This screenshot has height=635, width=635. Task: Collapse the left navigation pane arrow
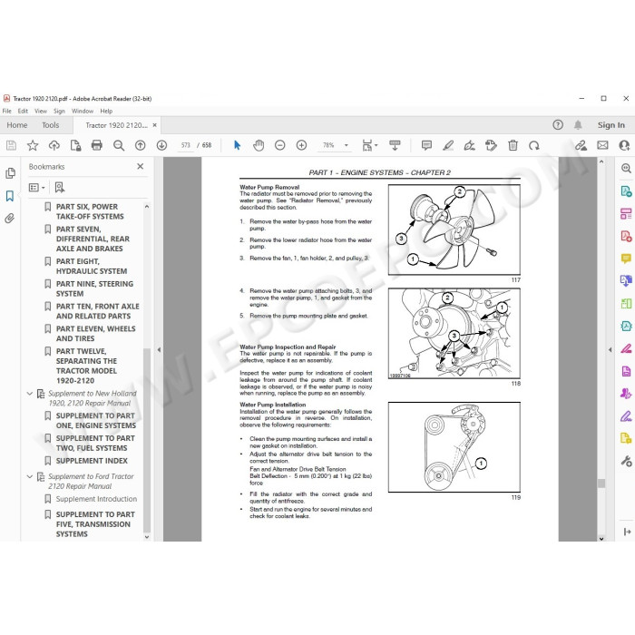point(159,349)
